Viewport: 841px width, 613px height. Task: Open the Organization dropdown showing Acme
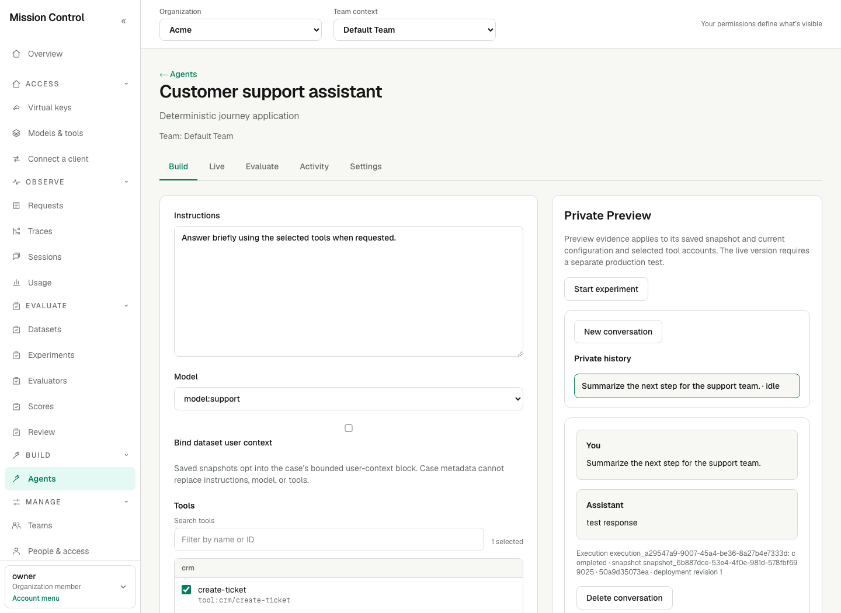tap(241, 30)
